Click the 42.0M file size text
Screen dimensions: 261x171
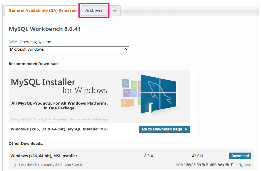pos(197,156)
